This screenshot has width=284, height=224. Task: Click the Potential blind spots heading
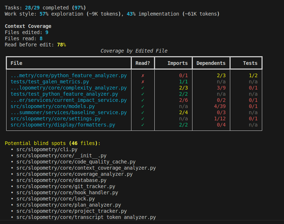tap(53, 143)
